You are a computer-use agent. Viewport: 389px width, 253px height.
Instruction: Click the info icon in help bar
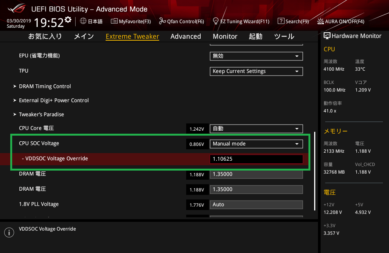click(9, 232)
